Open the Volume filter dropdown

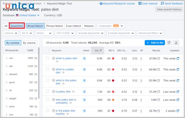coord(11,33)
